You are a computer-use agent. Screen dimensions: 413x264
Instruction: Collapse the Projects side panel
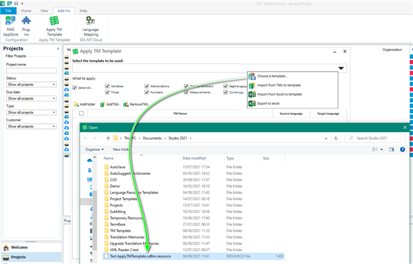pyautogui.click(x=58, y=48)
